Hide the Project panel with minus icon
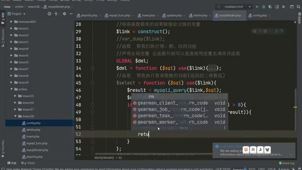The width and height of the screenshot is (302, 170). tap(71, 14)
